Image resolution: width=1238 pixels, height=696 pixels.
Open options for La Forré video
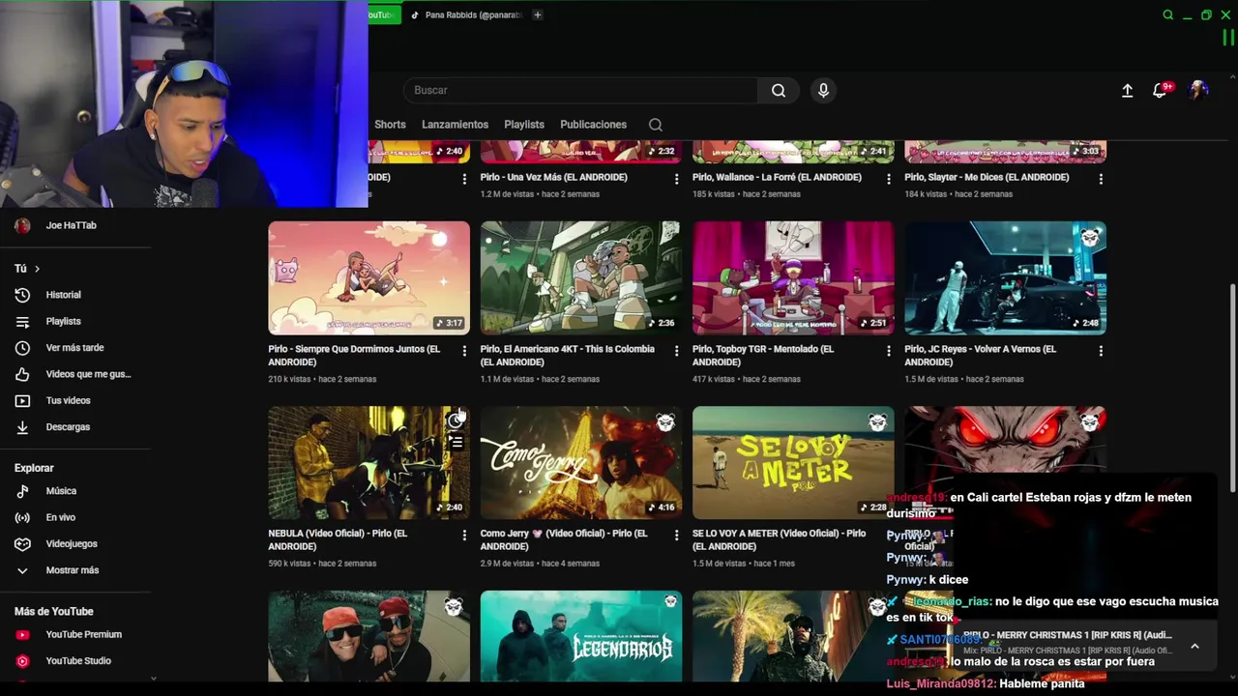tap(889, 179)
